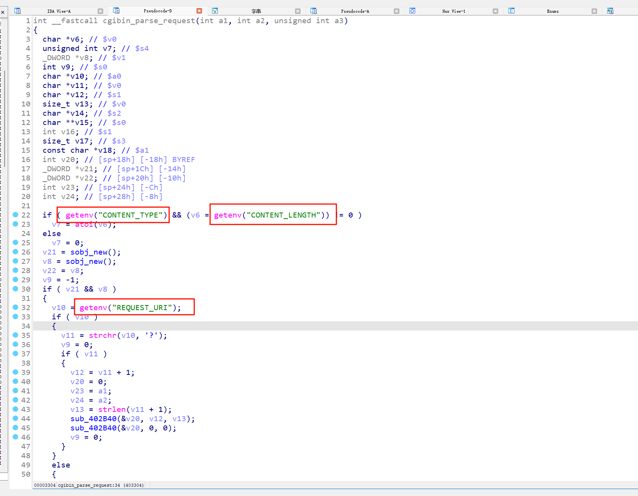This screenshot has width=638, height=496.
Task: Toggle breakpoint dot on line 39
Action: click(x=15, y=372)
